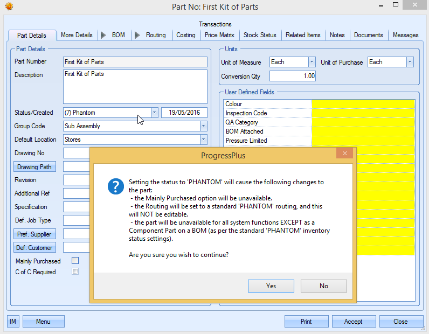
Task: Switch to the Costing tab
Action: (x=186, y=35)
